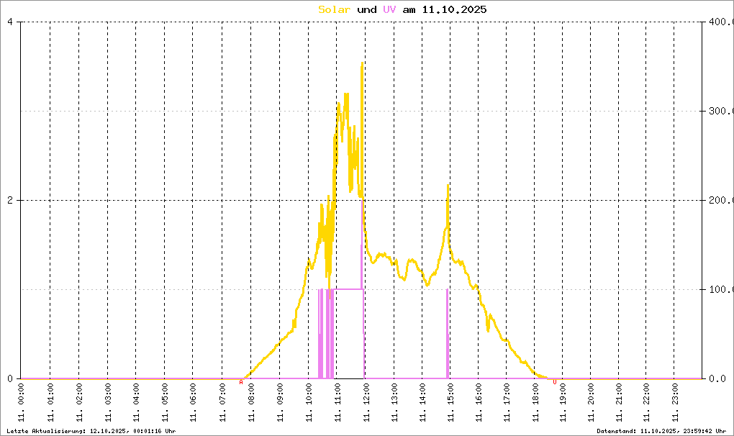The height and width of the screenshot is (436, 734).
Task: Click the "11. 02:00" time label
Action: coord(78,402)
